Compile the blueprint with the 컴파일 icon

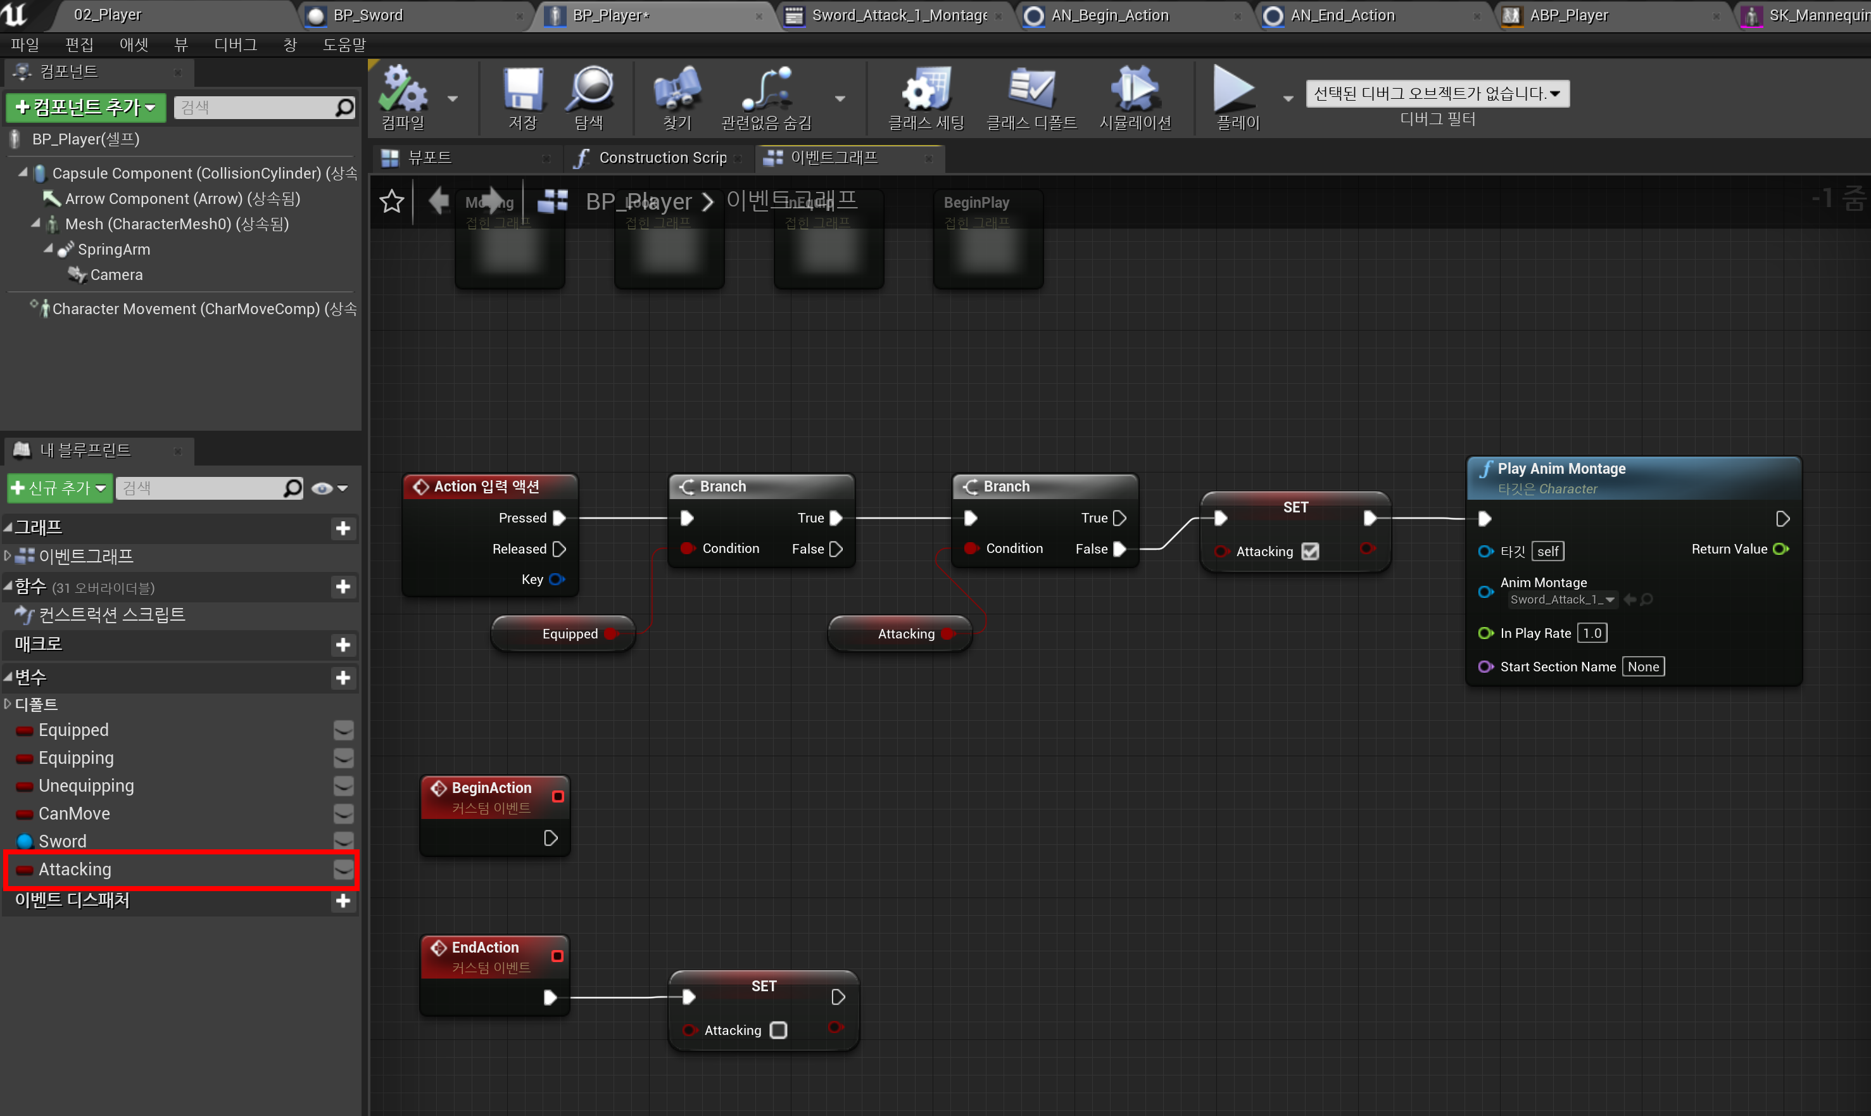[x=403, y=96]
